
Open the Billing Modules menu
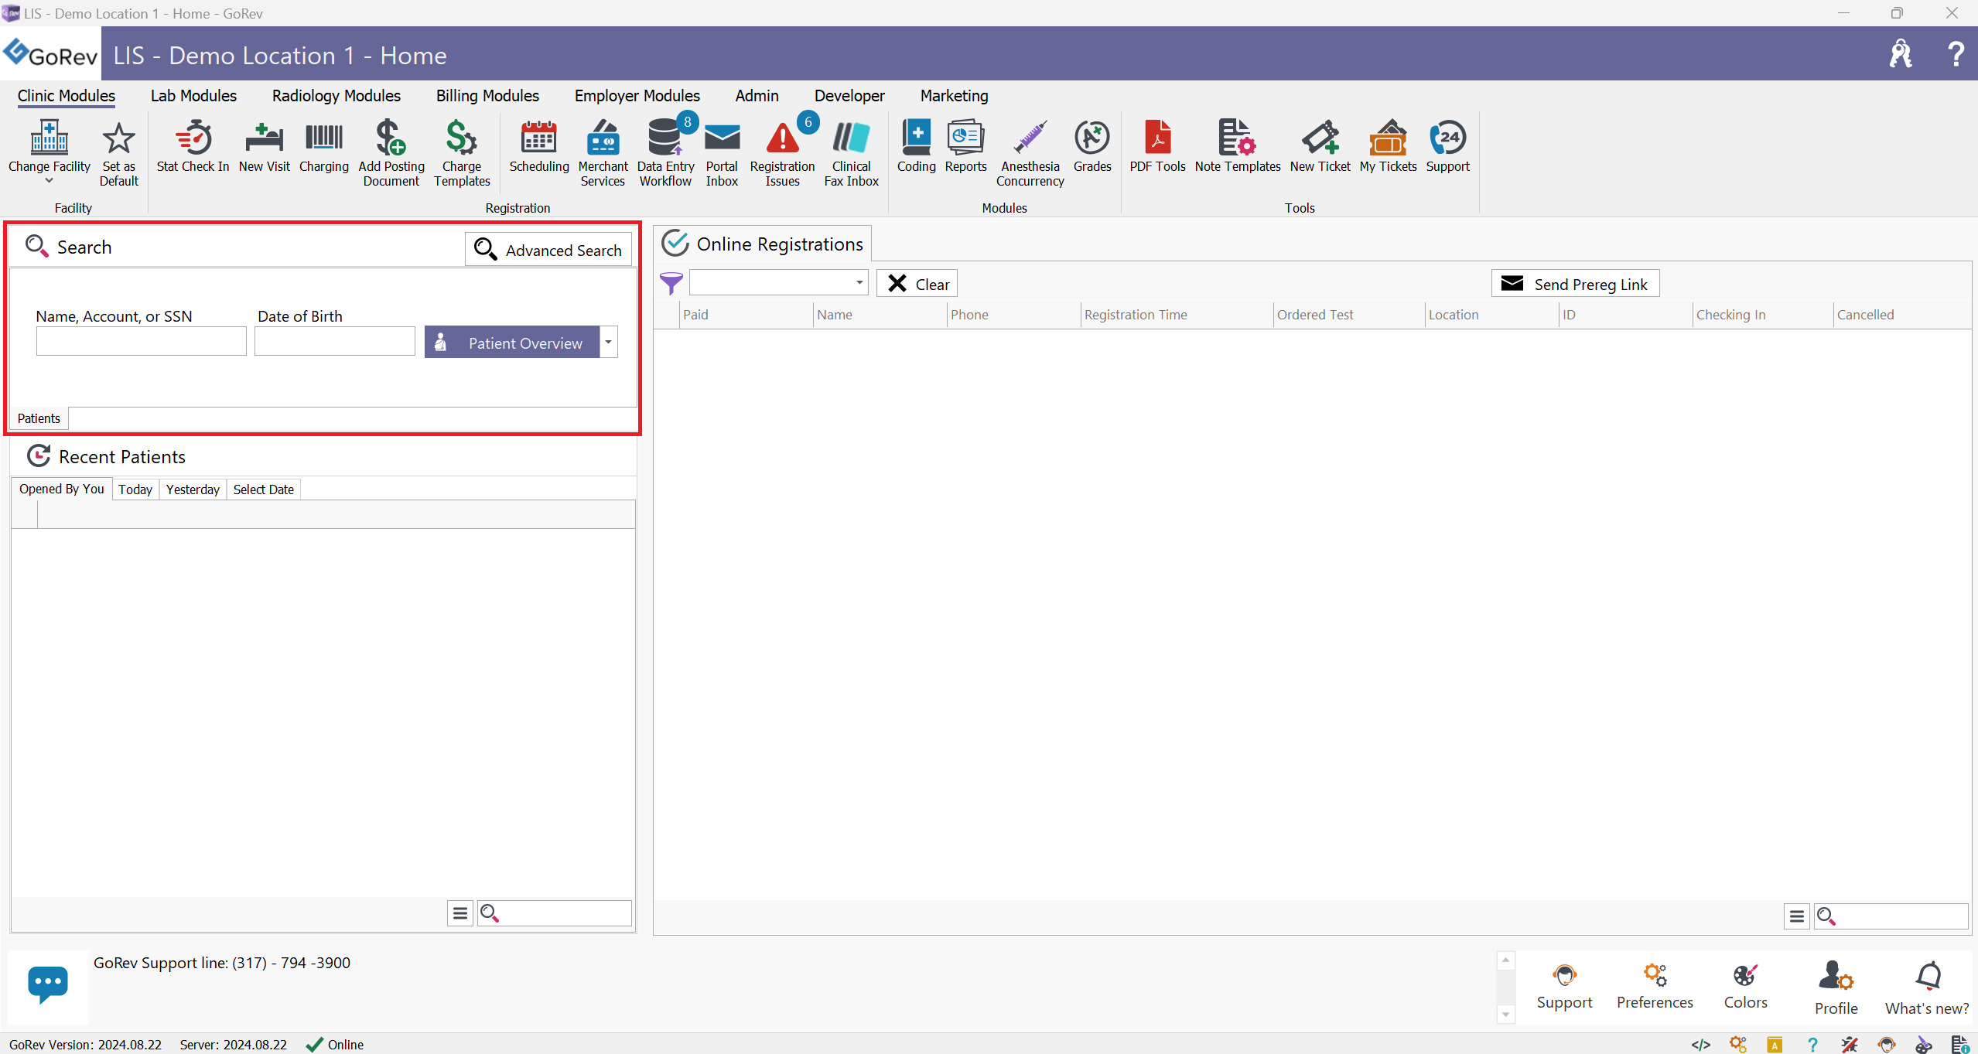tap(487, 94)
